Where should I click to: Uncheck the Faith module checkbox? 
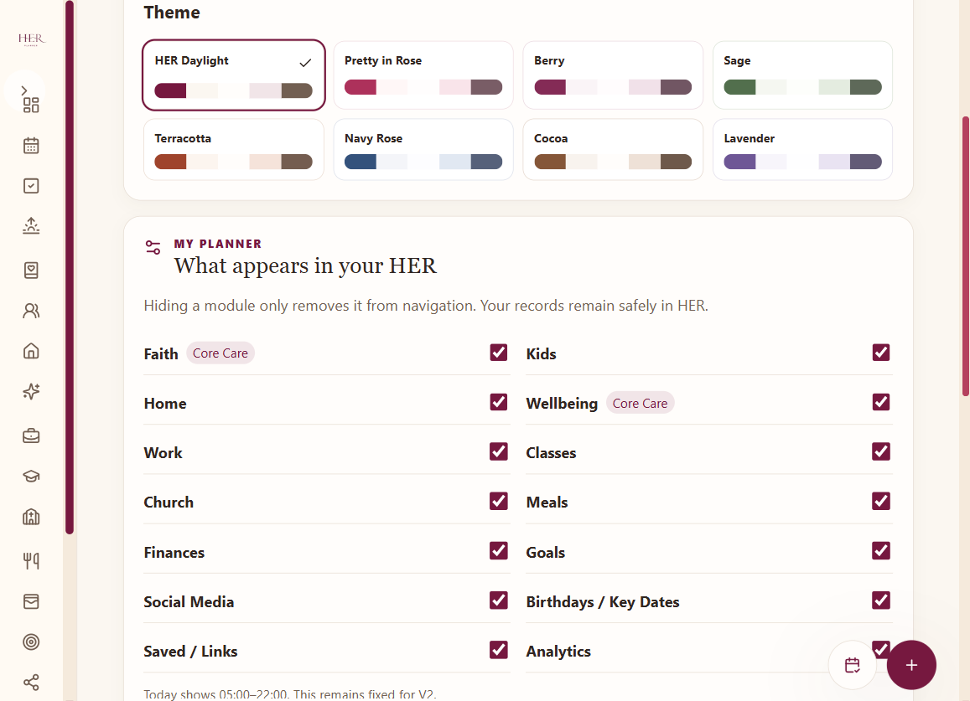click(x=499, y=353)
